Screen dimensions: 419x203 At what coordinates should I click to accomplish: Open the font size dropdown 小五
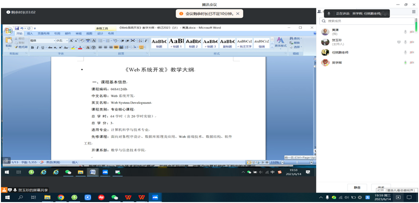click(x=62, y=41)
